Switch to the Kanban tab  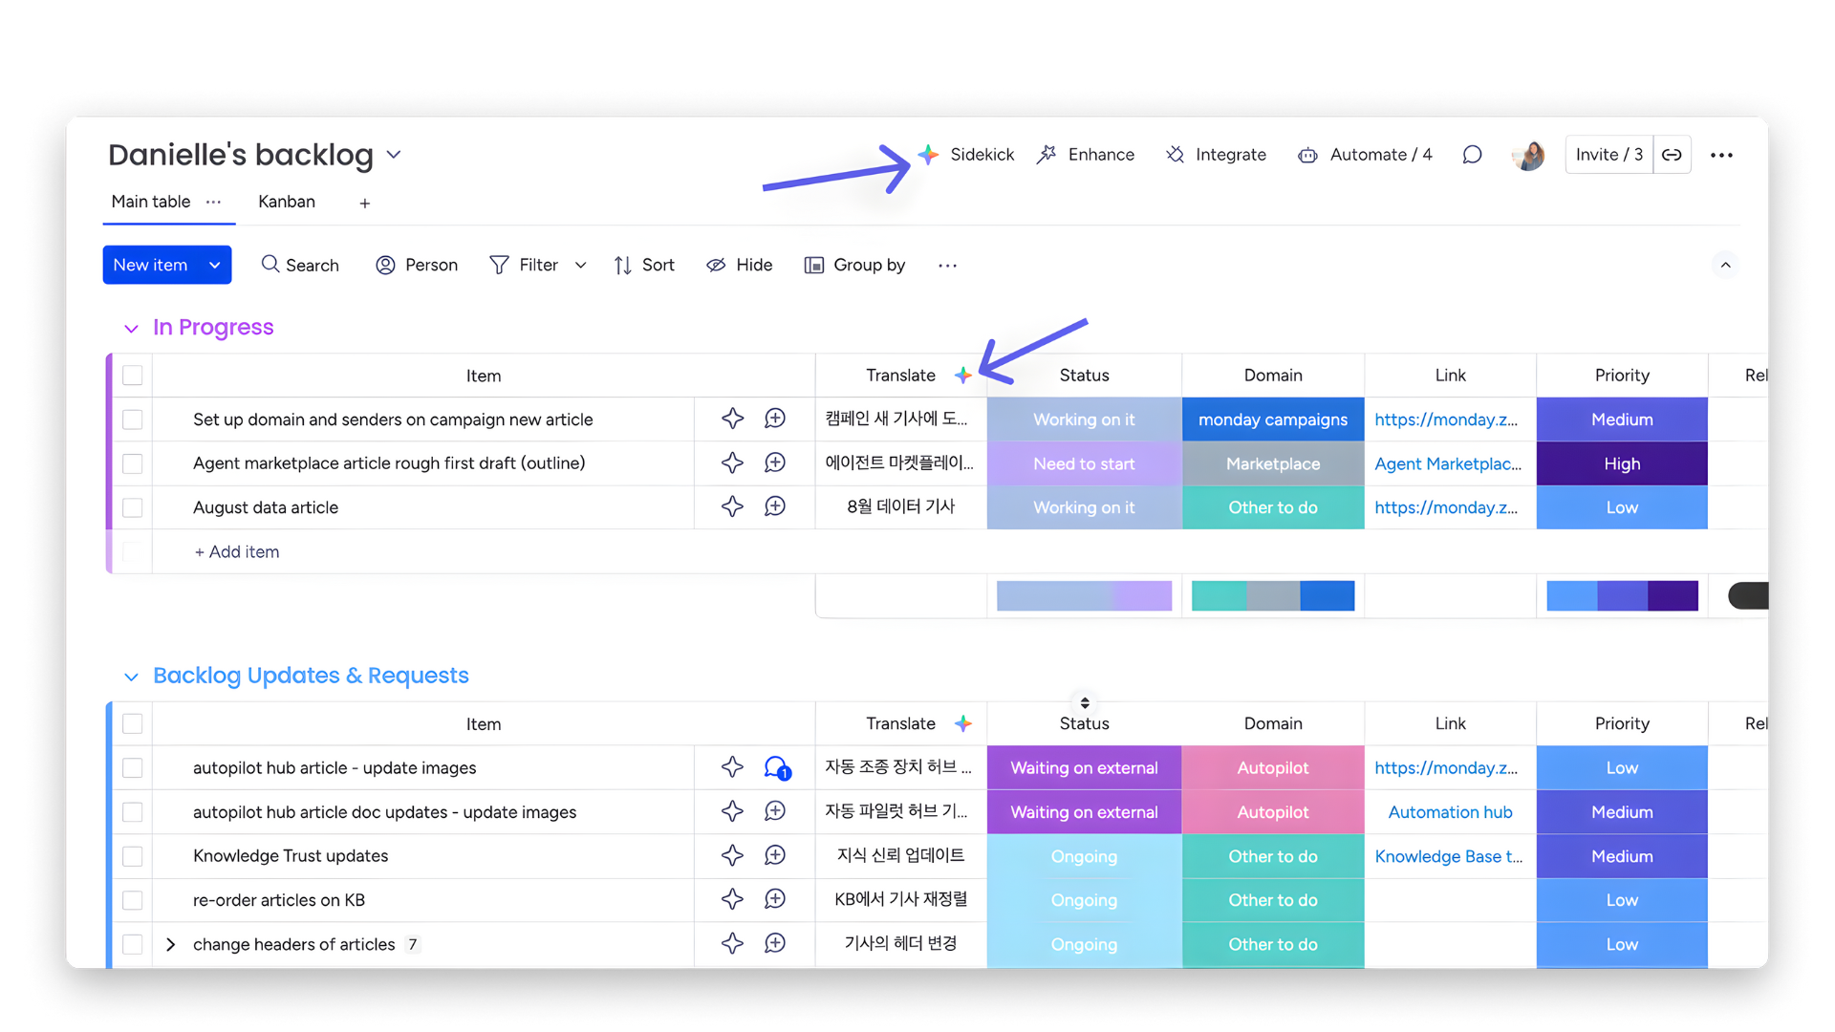click(x=286, y=202)
